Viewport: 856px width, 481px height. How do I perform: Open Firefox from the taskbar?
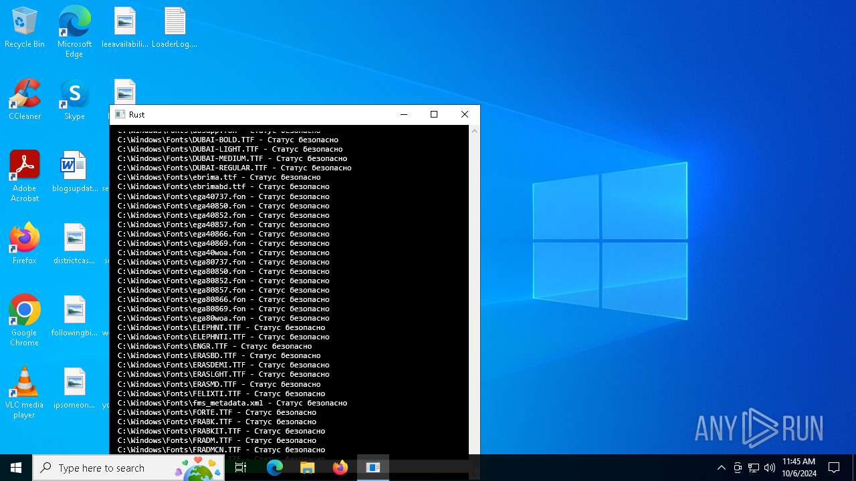click(340, 468)
